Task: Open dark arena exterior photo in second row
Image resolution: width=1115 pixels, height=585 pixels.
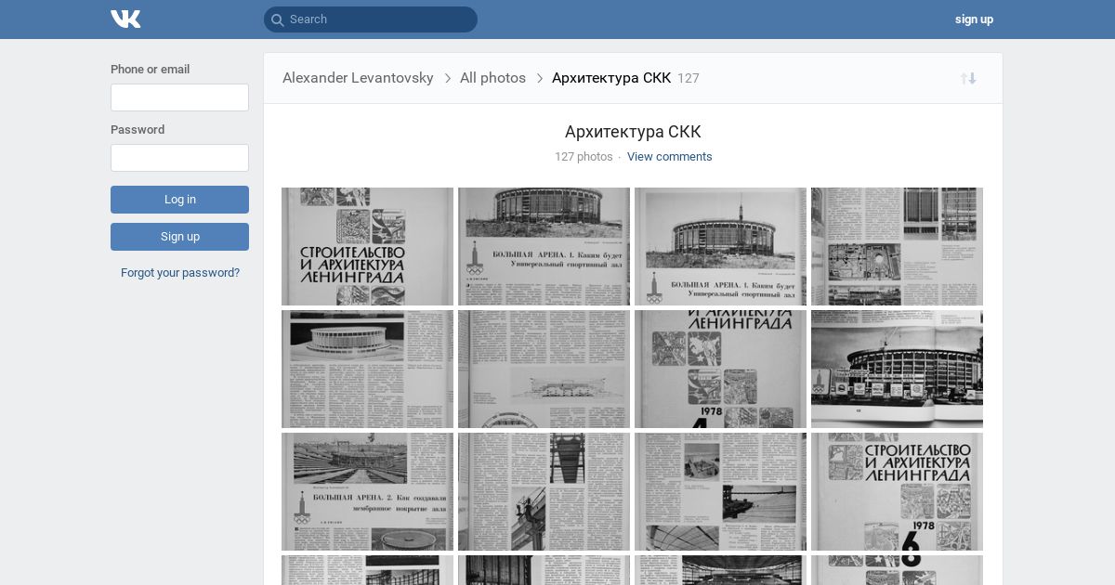Action: pyautogui.click(x=897, y=369)
